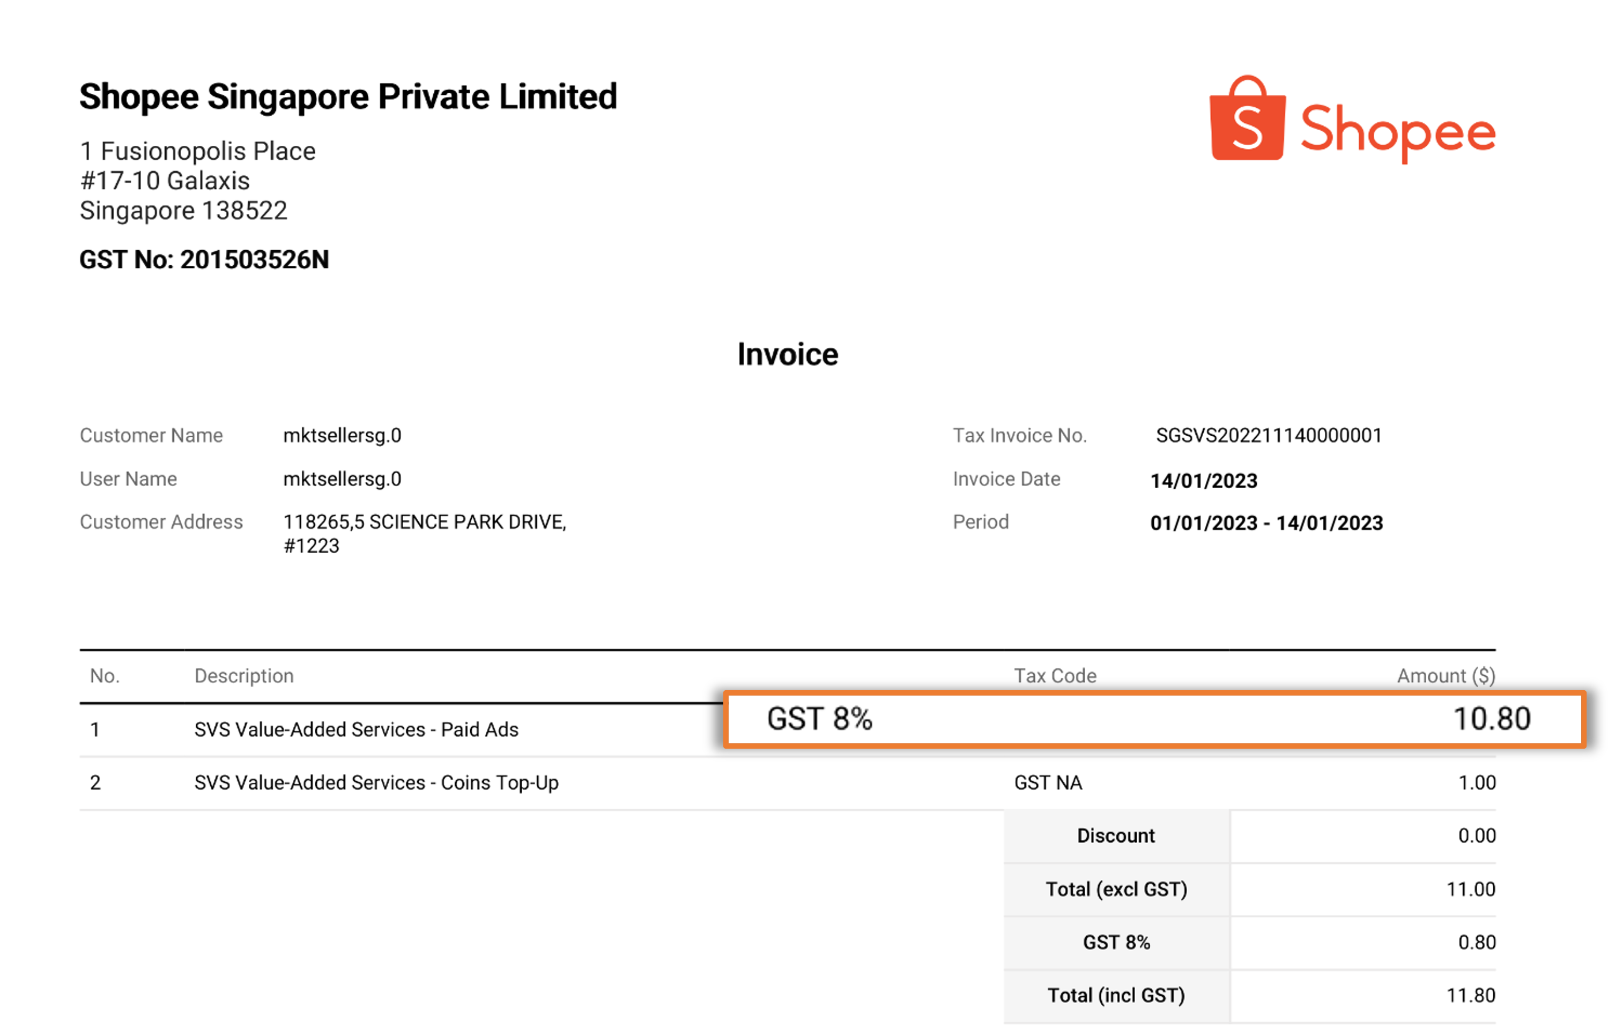The width and height of the screenshot is (1608, 1030).
Task: Click the Tax Code column header
Action: (1056, 676)
